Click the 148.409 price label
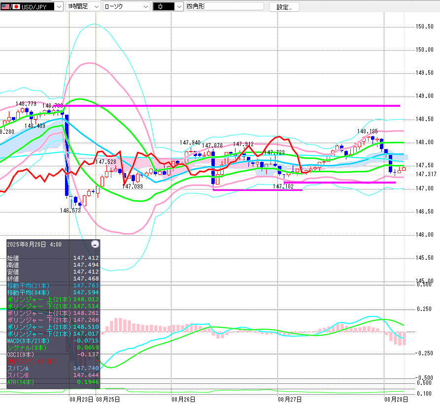 pyautogui.click(x=35, y=126)
